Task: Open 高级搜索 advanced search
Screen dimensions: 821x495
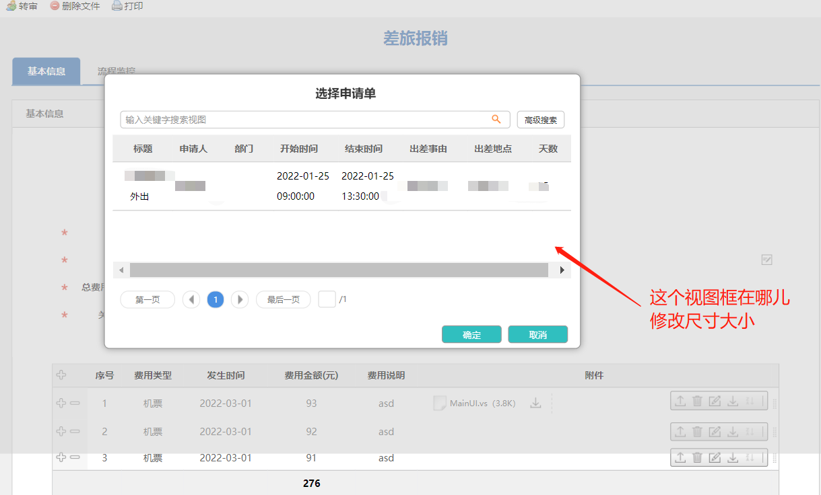Action: (x=541, y=120)
